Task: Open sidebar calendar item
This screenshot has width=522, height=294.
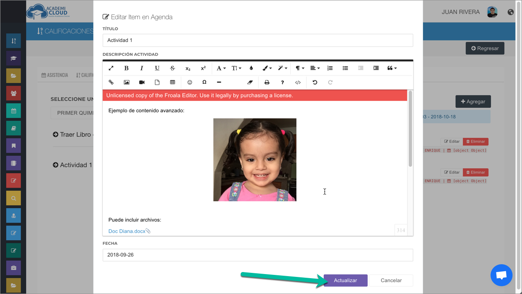Action: 13,111
